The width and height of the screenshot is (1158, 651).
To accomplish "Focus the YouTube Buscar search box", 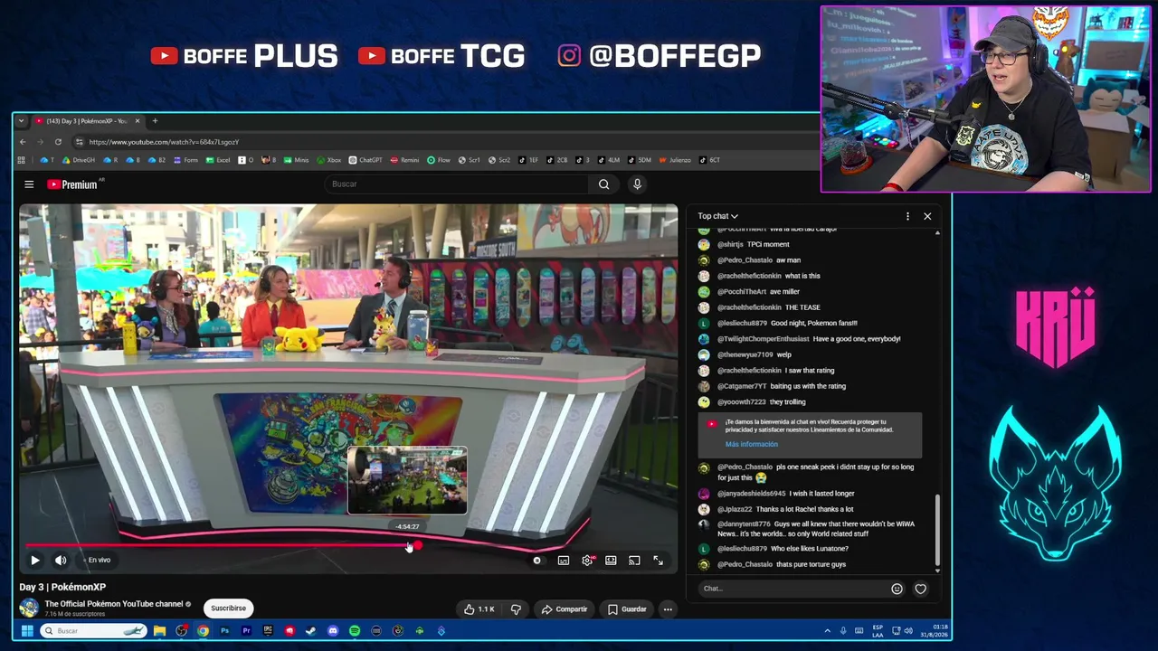I will point(457,184).
